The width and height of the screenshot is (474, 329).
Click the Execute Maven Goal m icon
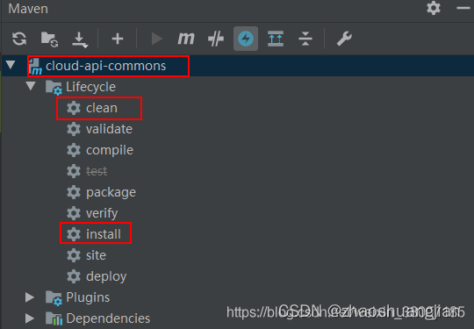pos(186,39)
